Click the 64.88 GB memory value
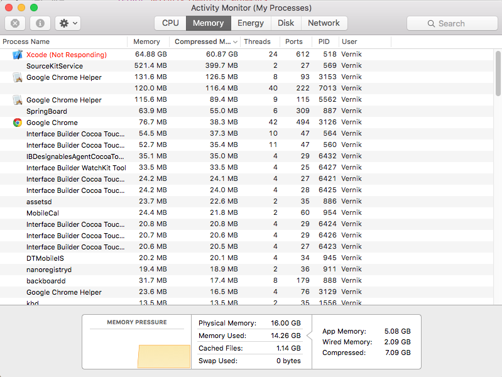The image size is (502, 377). tap(151, 54)
